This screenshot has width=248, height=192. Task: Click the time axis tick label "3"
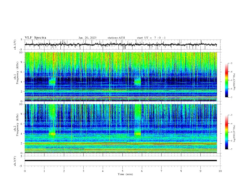click(x=83, y=171)
